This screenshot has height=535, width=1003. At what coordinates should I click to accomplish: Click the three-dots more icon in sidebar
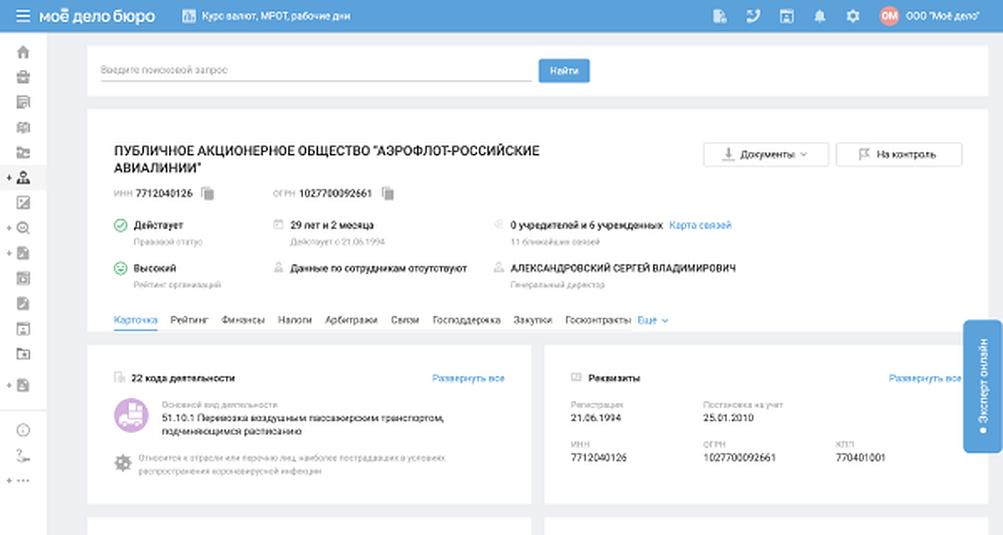click(23, 481)
